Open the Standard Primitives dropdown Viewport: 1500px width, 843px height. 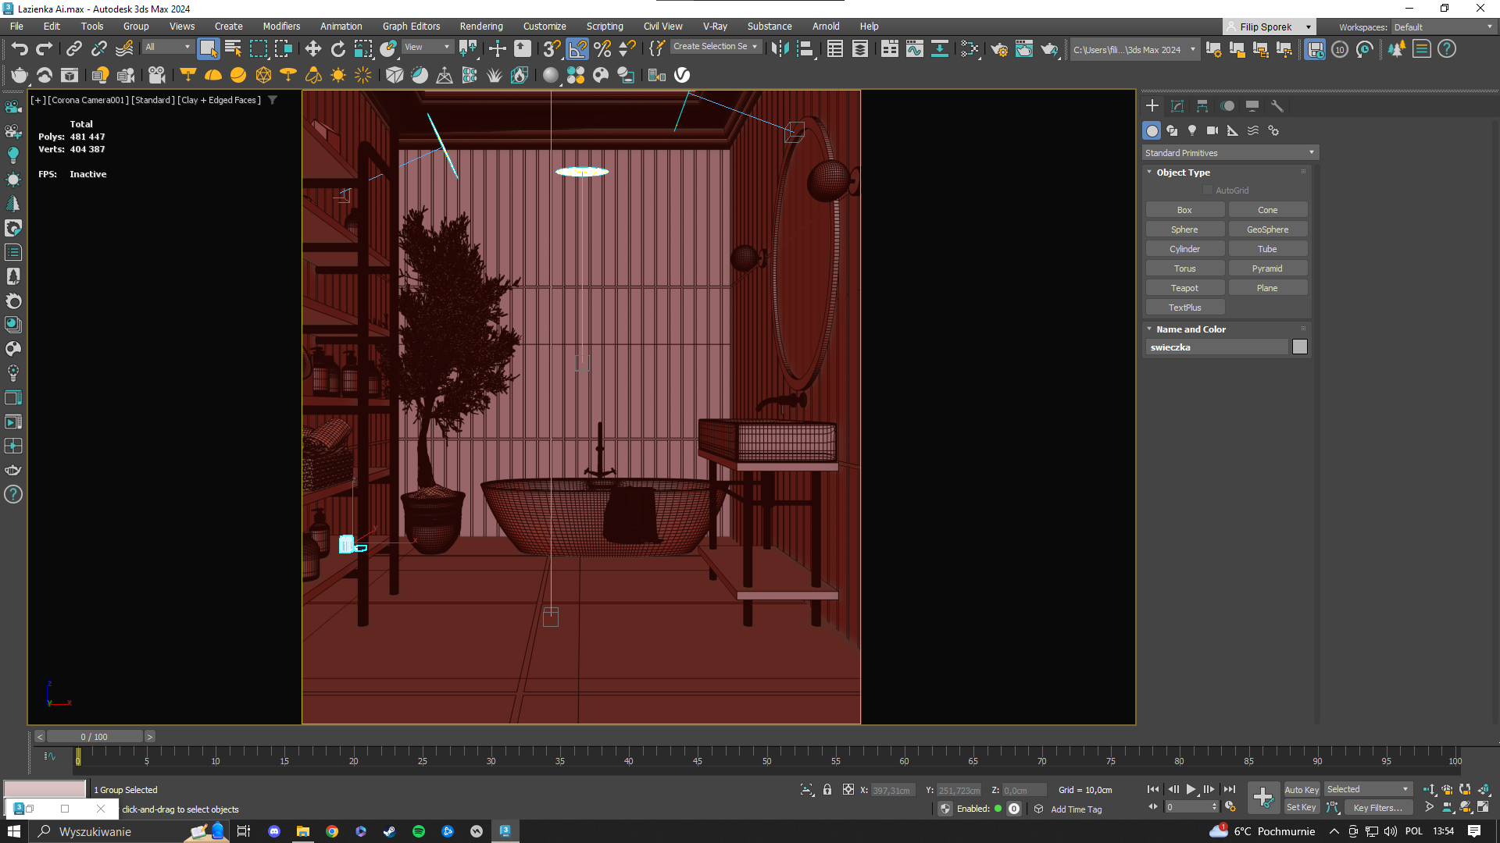(x=1230, y=153)
